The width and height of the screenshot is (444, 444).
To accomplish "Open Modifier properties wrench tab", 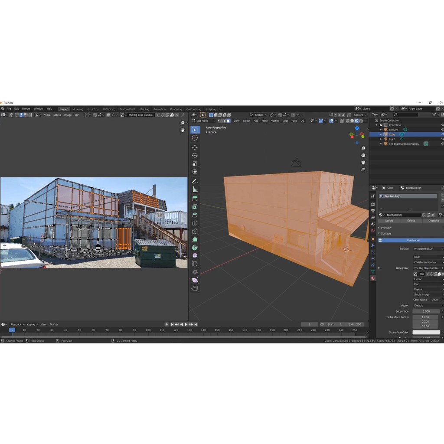I will coord(372,245).
